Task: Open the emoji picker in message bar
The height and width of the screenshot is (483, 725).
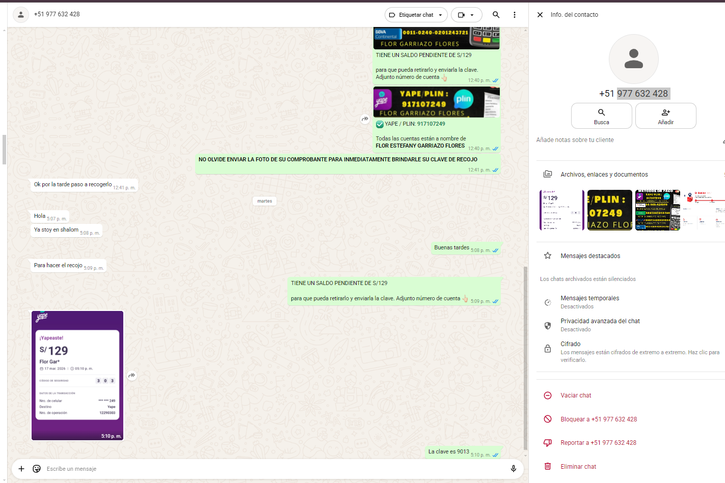Action: tap(37, 469)
